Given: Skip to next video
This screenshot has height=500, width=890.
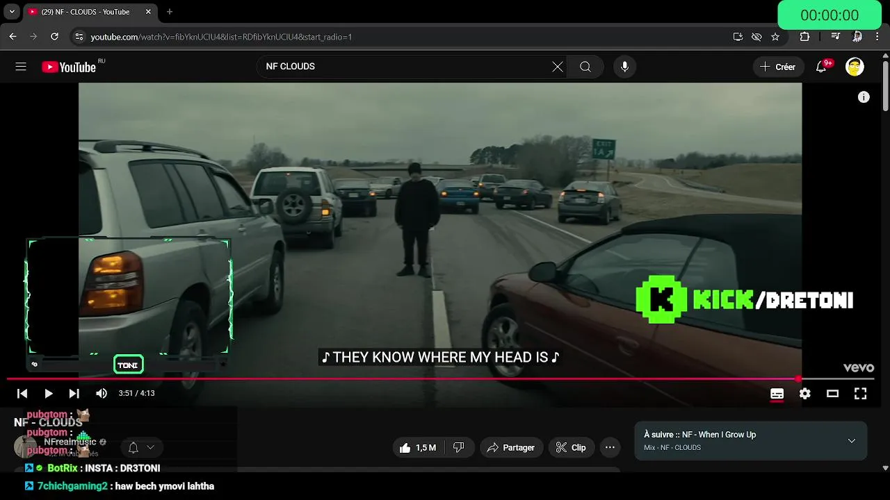Looking at the screenshot, I should [x=74, y=394].
